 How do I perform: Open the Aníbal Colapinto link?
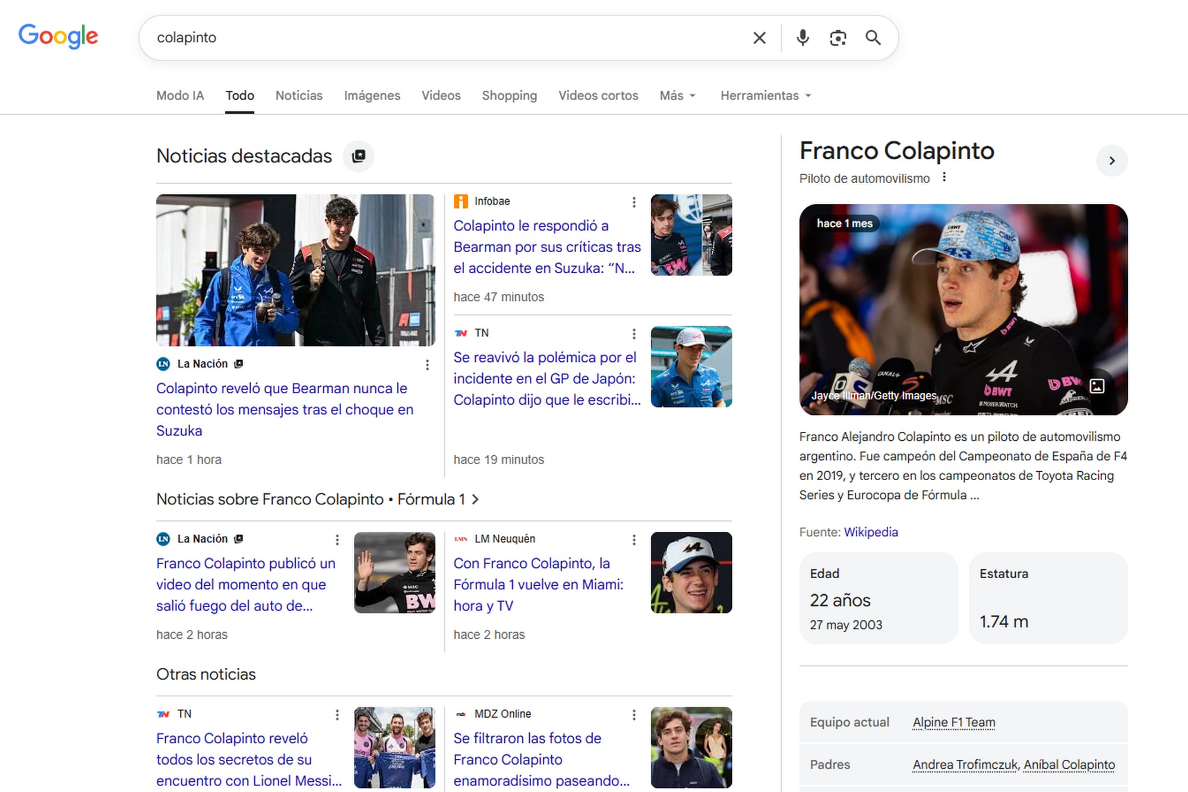click(1069, 765)
